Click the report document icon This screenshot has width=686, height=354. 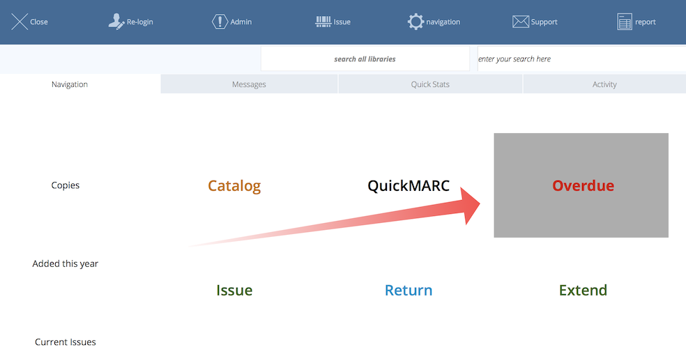[x=625, y=22]
